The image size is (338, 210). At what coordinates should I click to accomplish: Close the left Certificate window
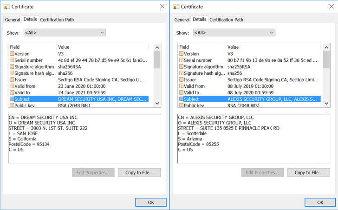click(x=162, y=7)
